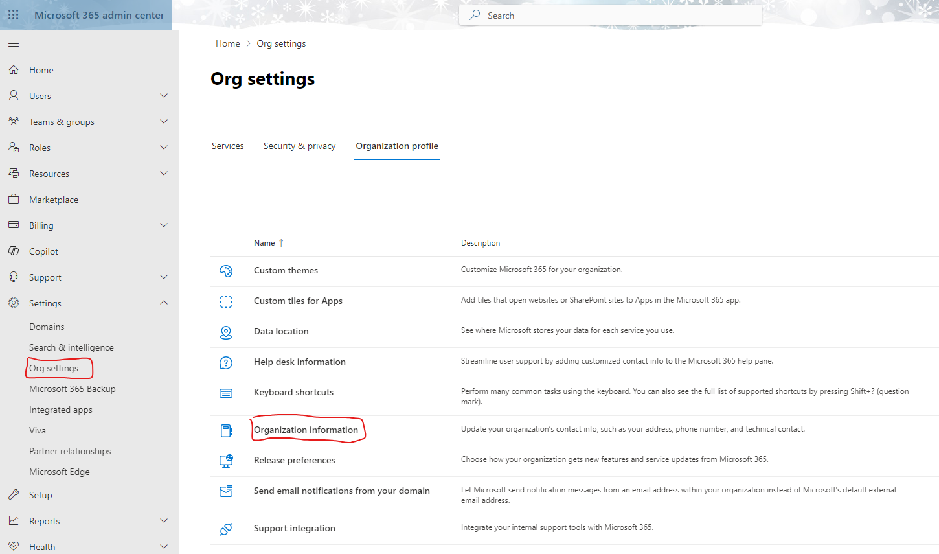
Task: Click the Home house icon in sidebar
Action: click(x=14, y=69)
